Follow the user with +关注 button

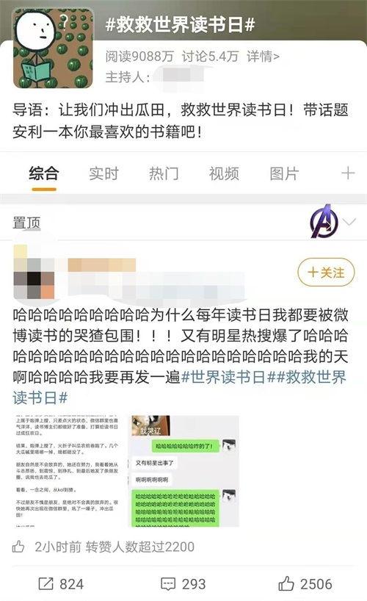326,273
